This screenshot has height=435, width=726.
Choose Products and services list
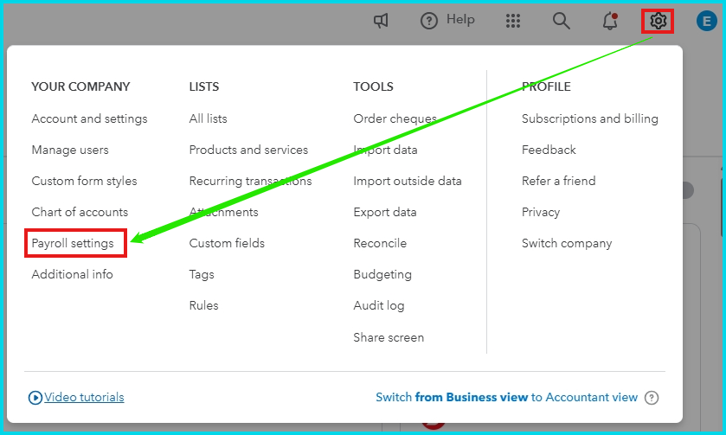248,150
